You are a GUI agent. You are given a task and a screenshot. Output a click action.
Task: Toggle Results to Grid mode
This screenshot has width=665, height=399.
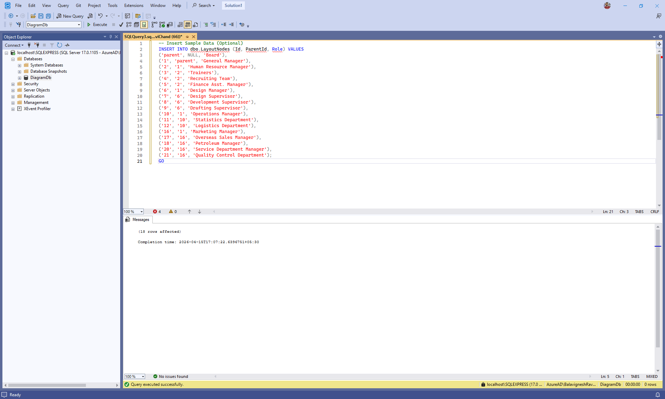(x=188, y=25)
